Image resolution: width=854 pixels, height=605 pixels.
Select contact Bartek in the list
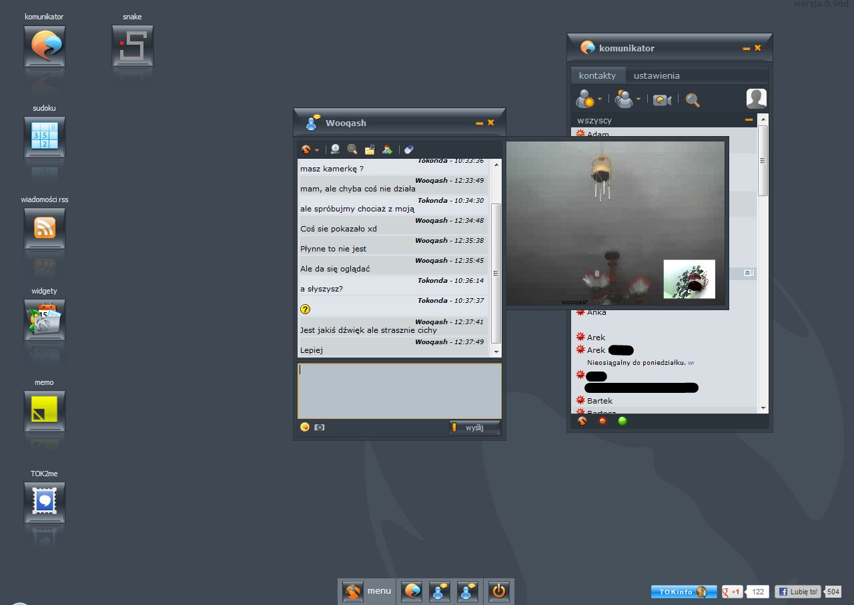click(x=600, y=400)
